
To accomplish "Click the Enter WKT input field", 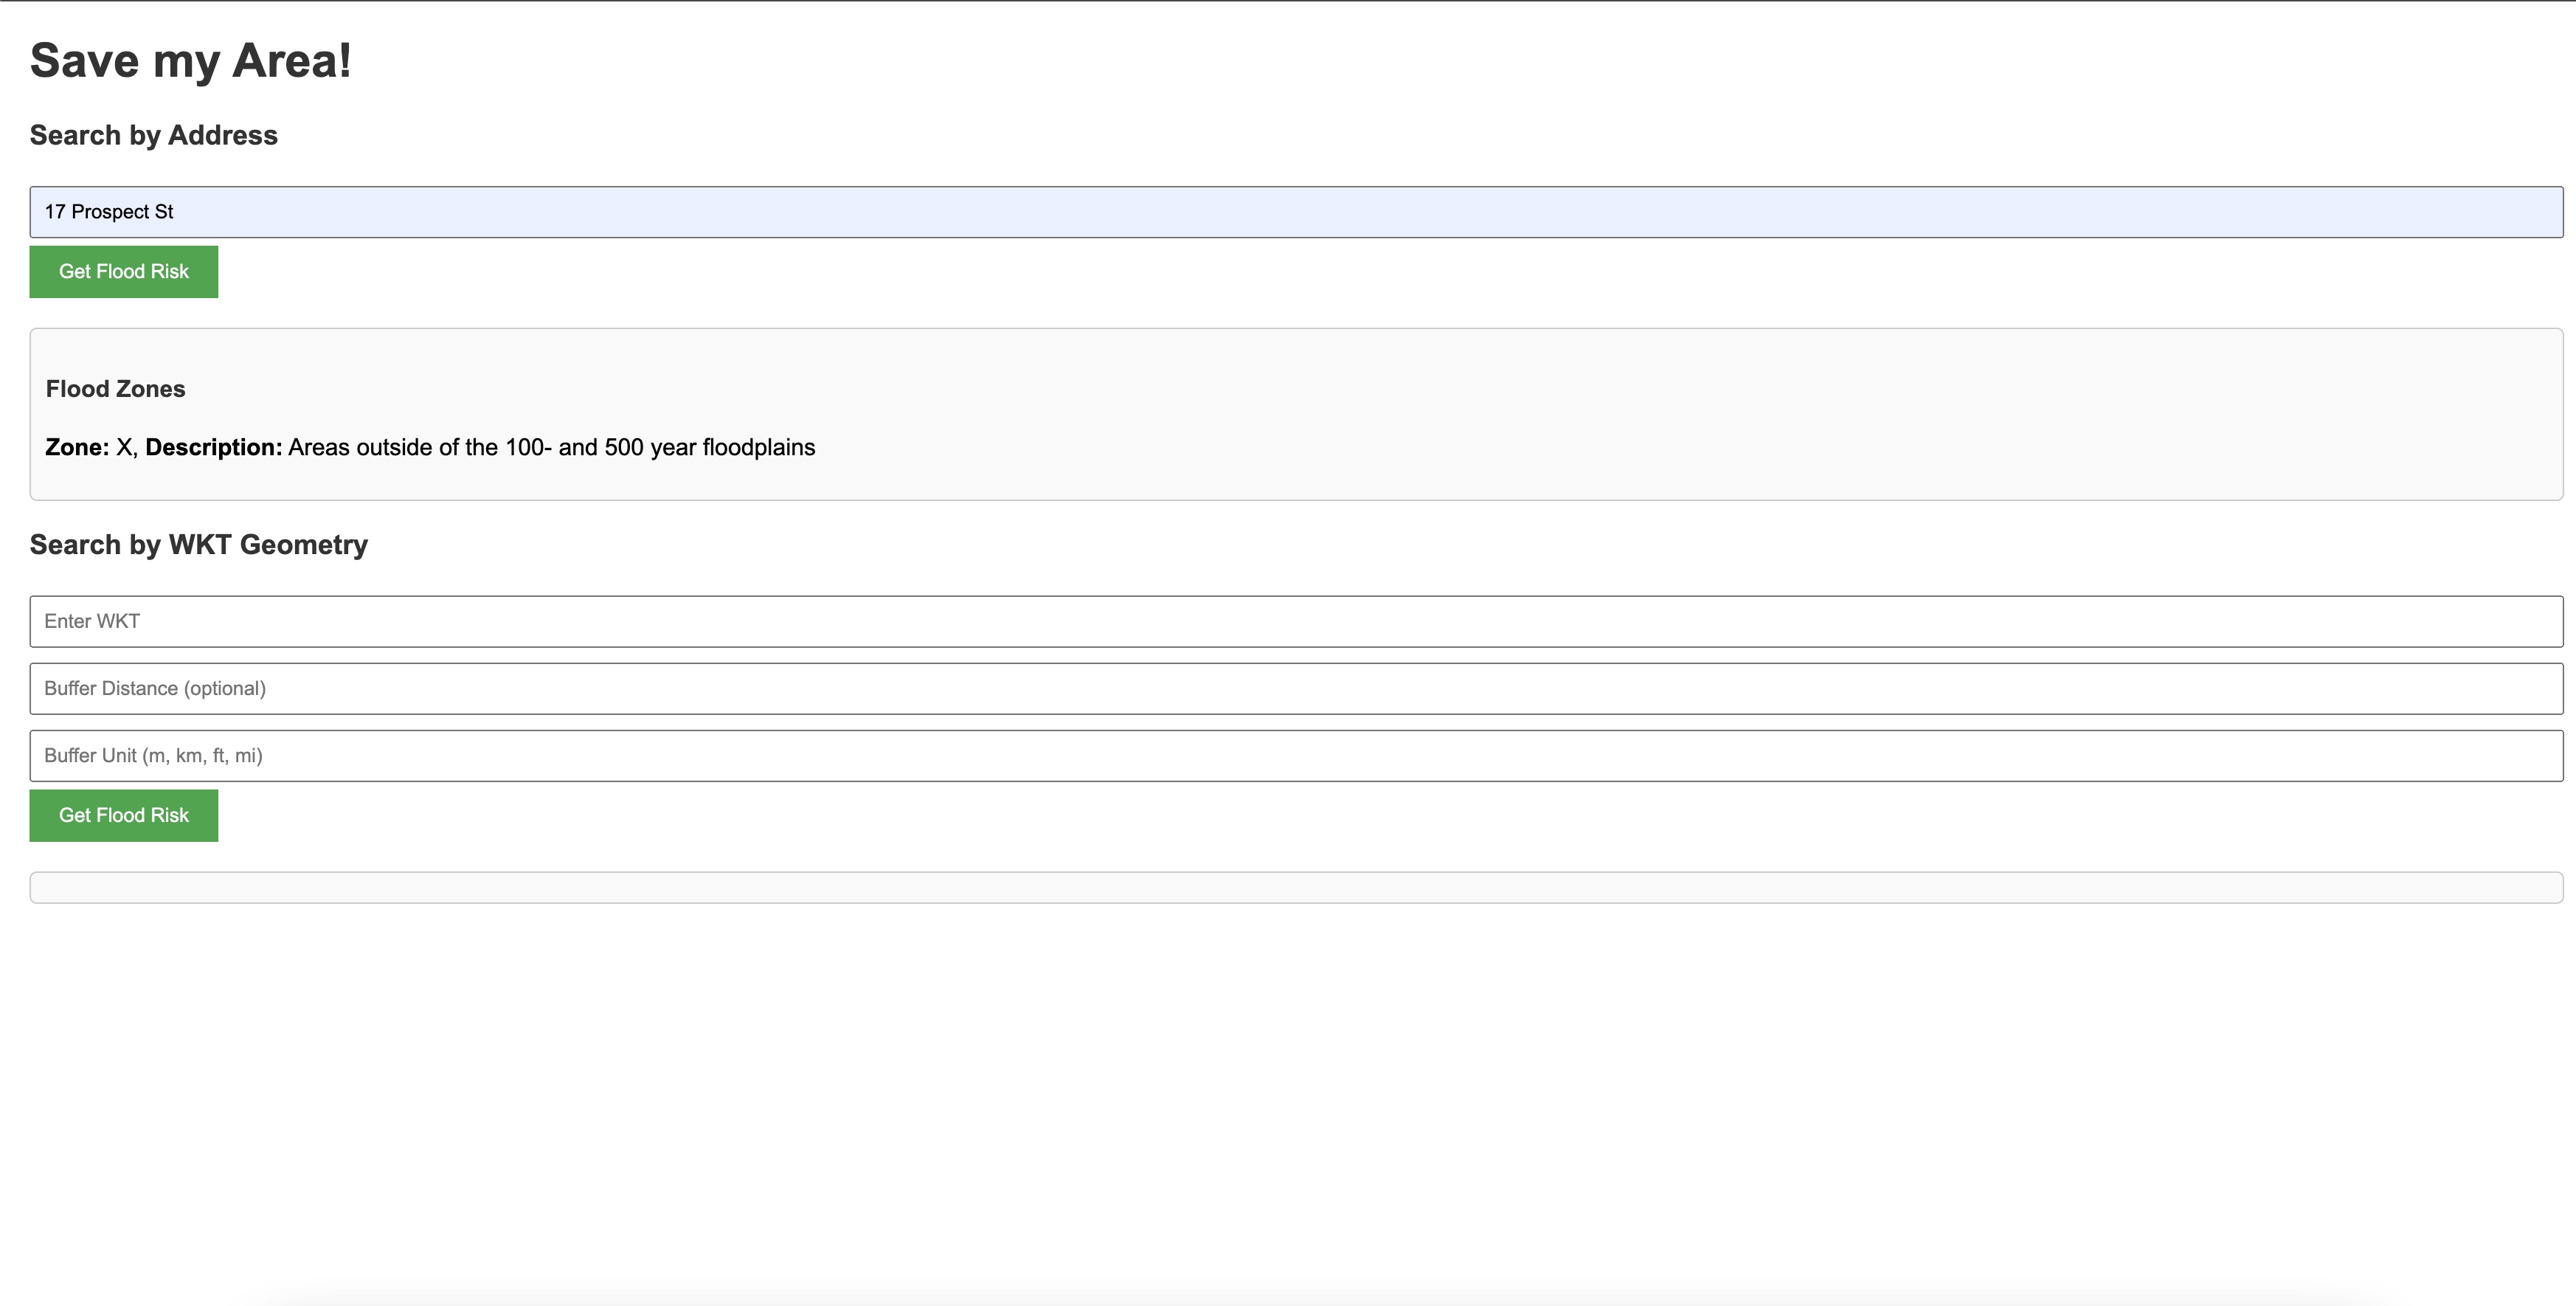I will (1296, 621).
